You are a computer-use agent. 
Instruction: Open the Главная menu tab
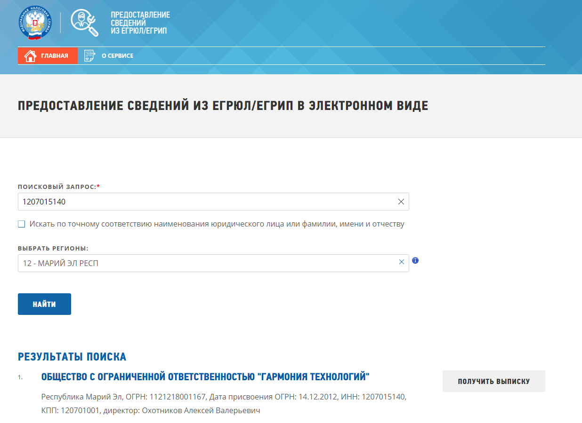point(48,56)
